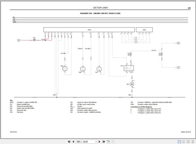Click 'Connector, engine wiring interface' key entry
The height and width of the screenshot is (144, 196).
pos(148,104)
